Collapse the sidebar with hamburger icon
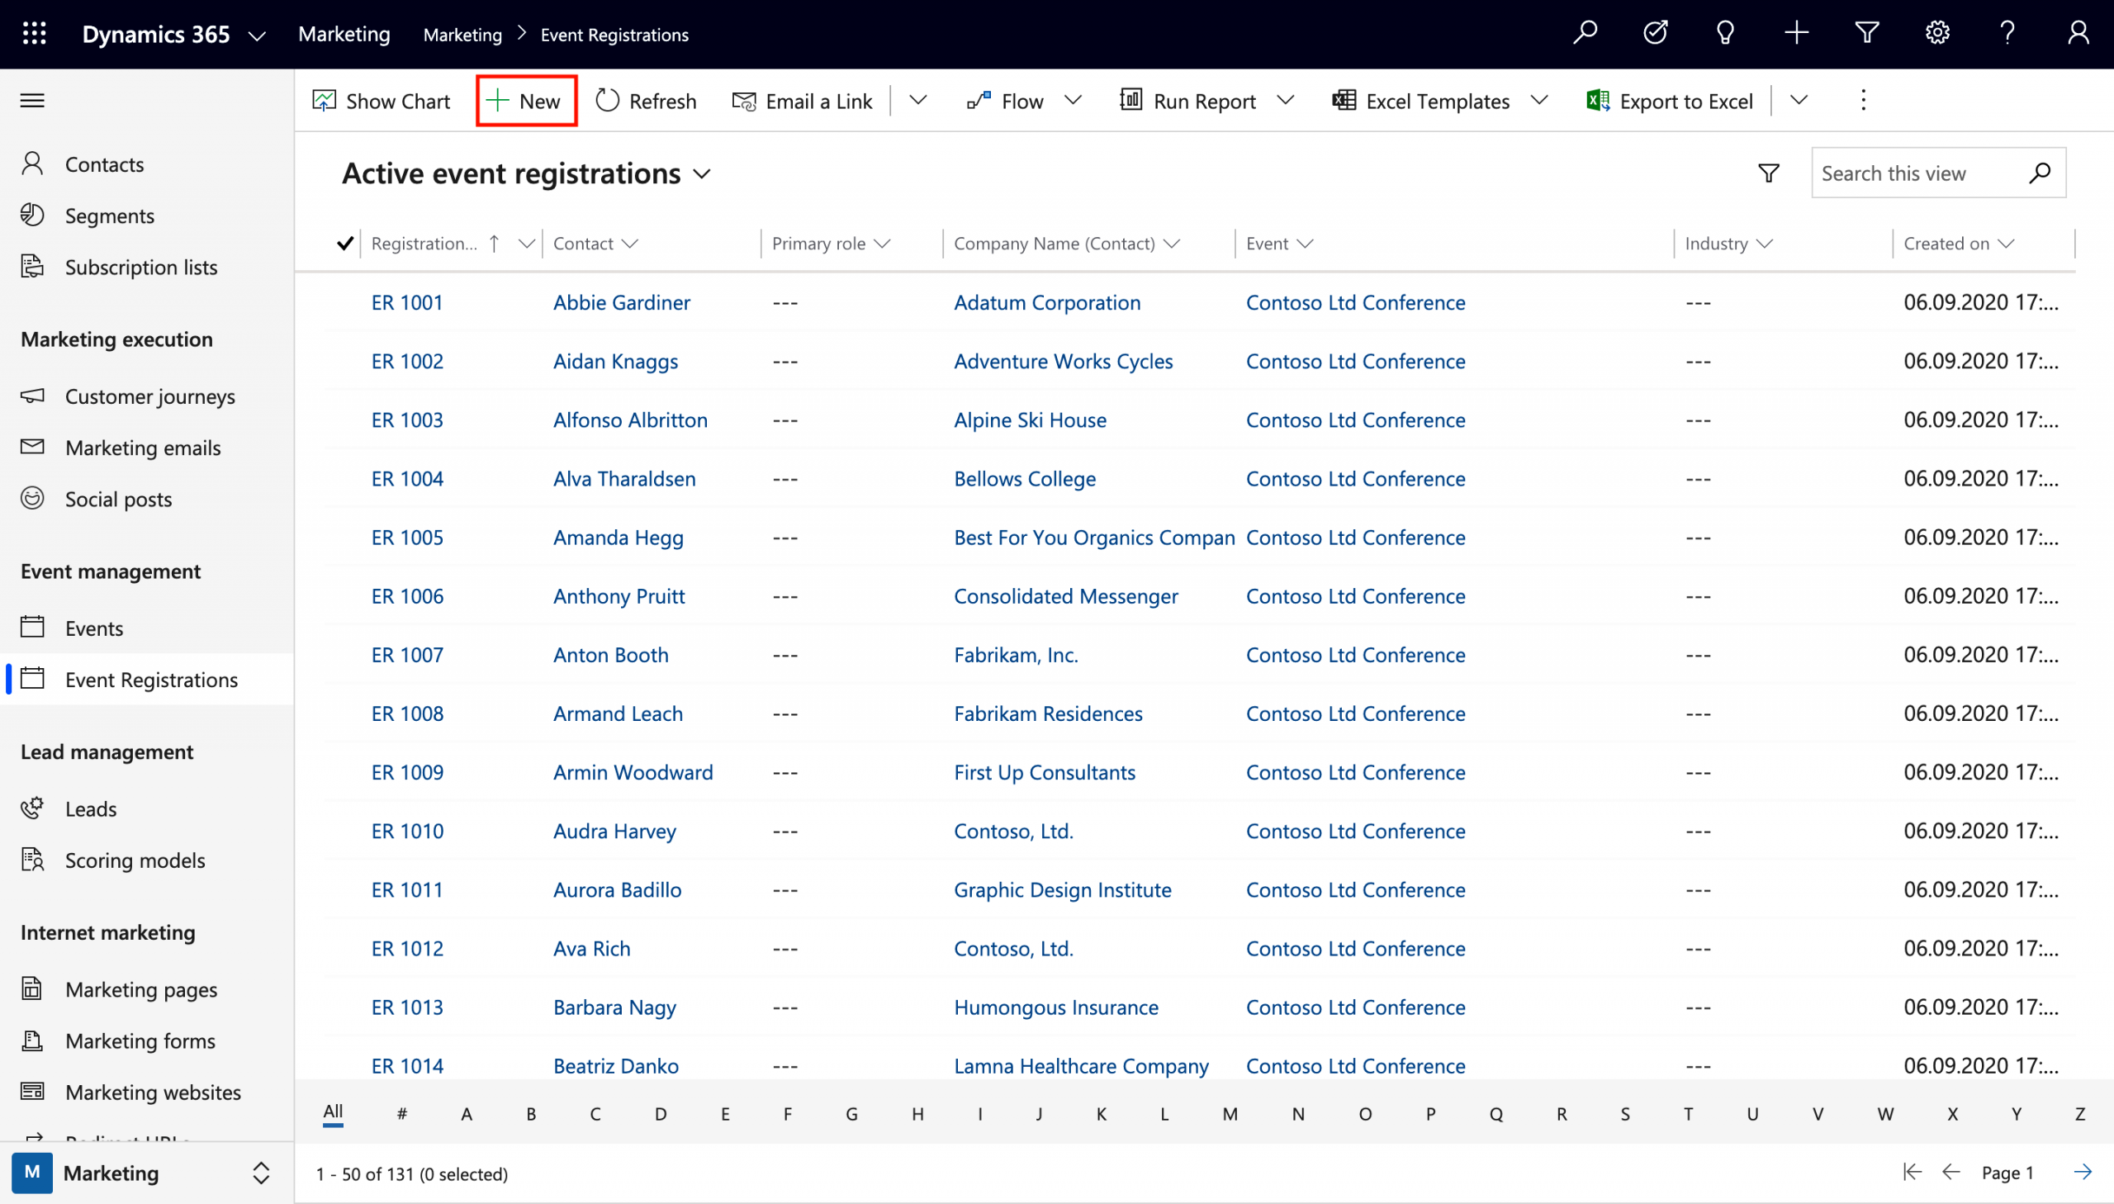The height and width of the screenshot is (1204, 2114). pyautogui.click(x=32, y=100)
